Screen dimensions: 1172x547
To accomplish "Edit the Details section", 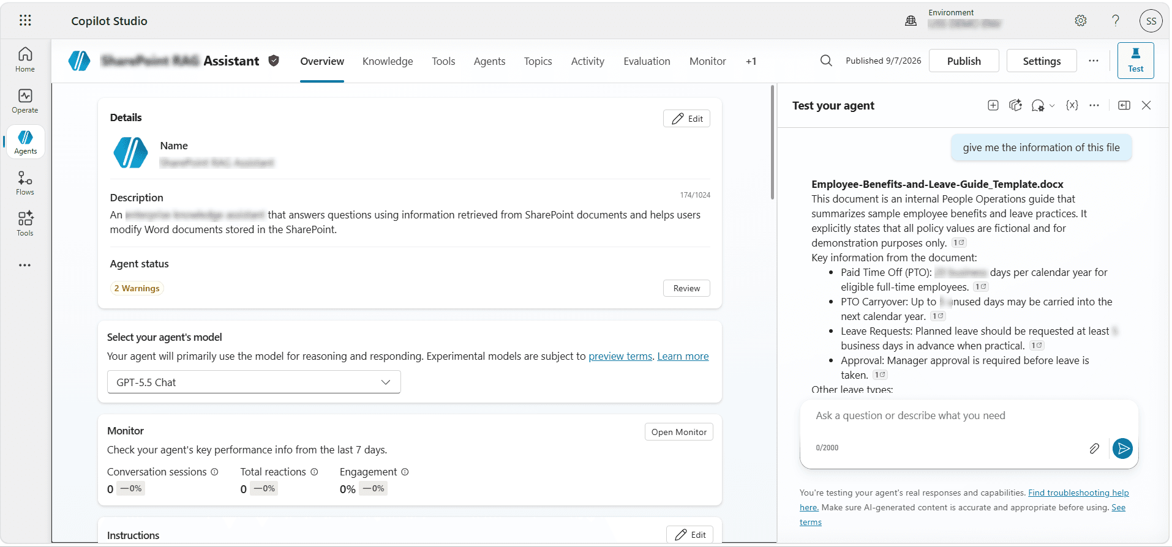I will tap(686, 119).
